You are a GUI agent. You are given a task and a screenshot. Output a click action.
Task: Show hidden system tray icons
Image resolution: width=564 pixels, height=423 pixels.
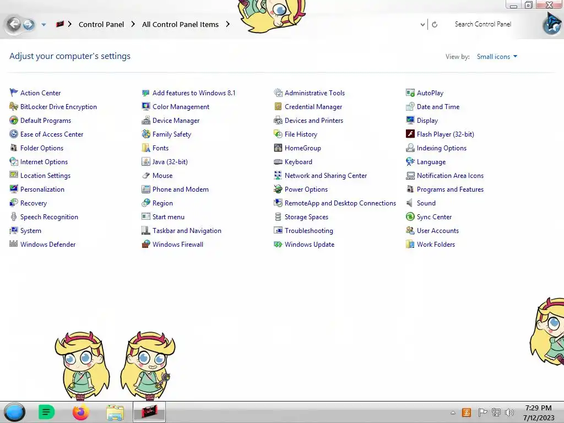(x=453, y=413)
